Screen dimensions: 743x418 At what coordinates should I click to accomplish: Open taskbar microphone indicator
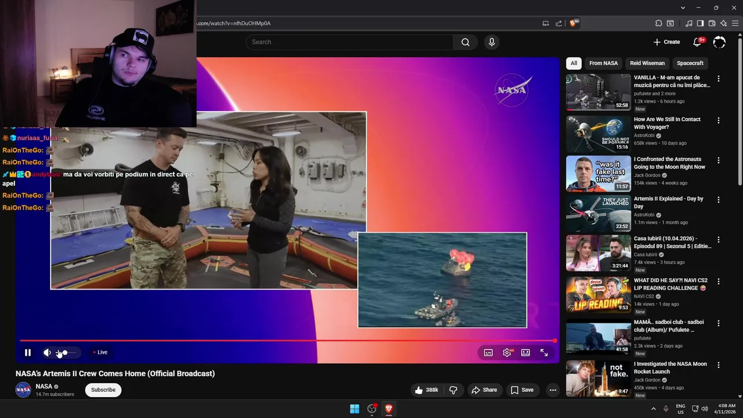click(666, 409)
